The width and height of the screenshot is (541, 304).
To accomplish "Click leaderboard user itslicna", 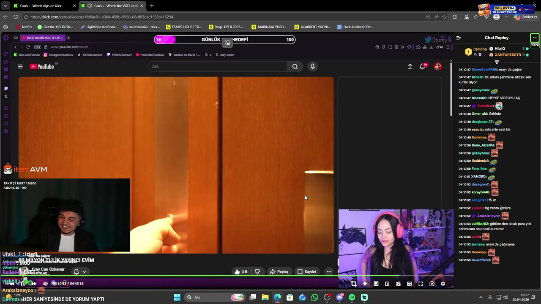I will pyautogui.click(x=480, y=49).
